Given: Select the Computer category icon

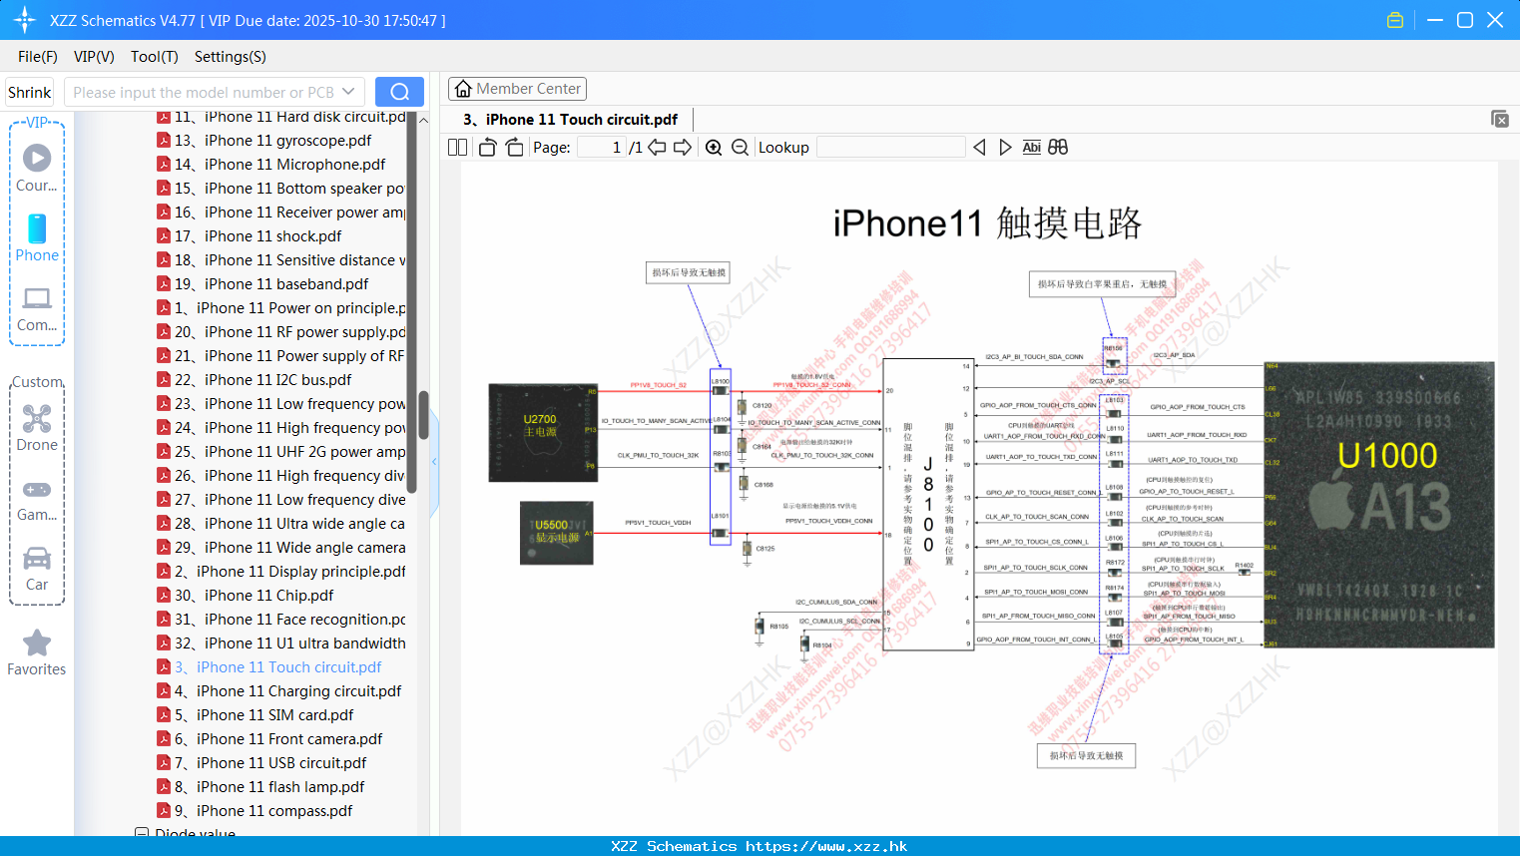Looking at the screenshot, I should tap(37, 308).
